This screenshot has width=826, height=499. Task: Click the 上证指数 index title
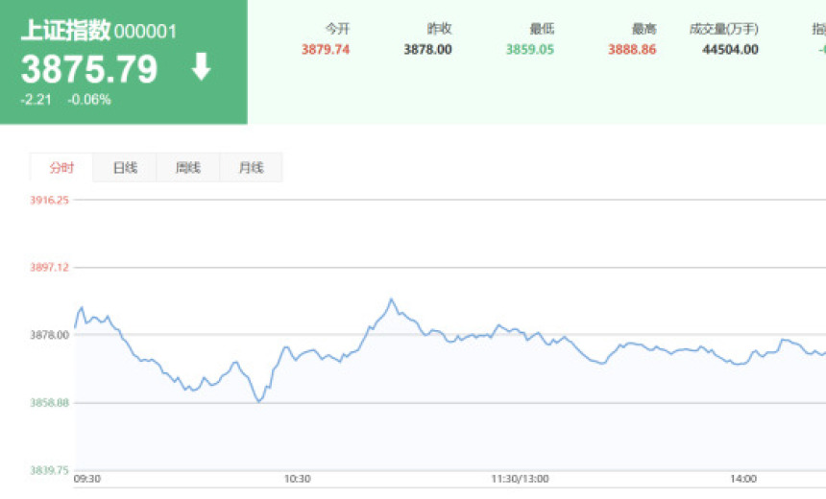[x=65, y=31]
